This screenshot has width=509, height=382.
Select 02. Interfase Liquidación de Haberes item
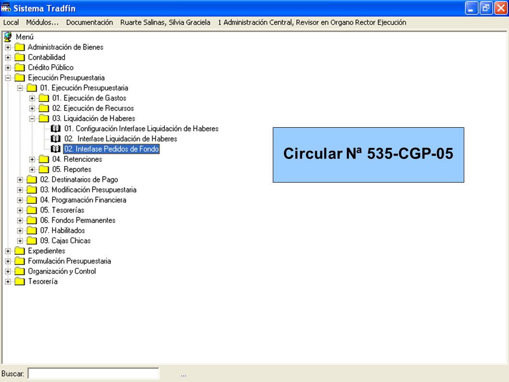(120, 139)
